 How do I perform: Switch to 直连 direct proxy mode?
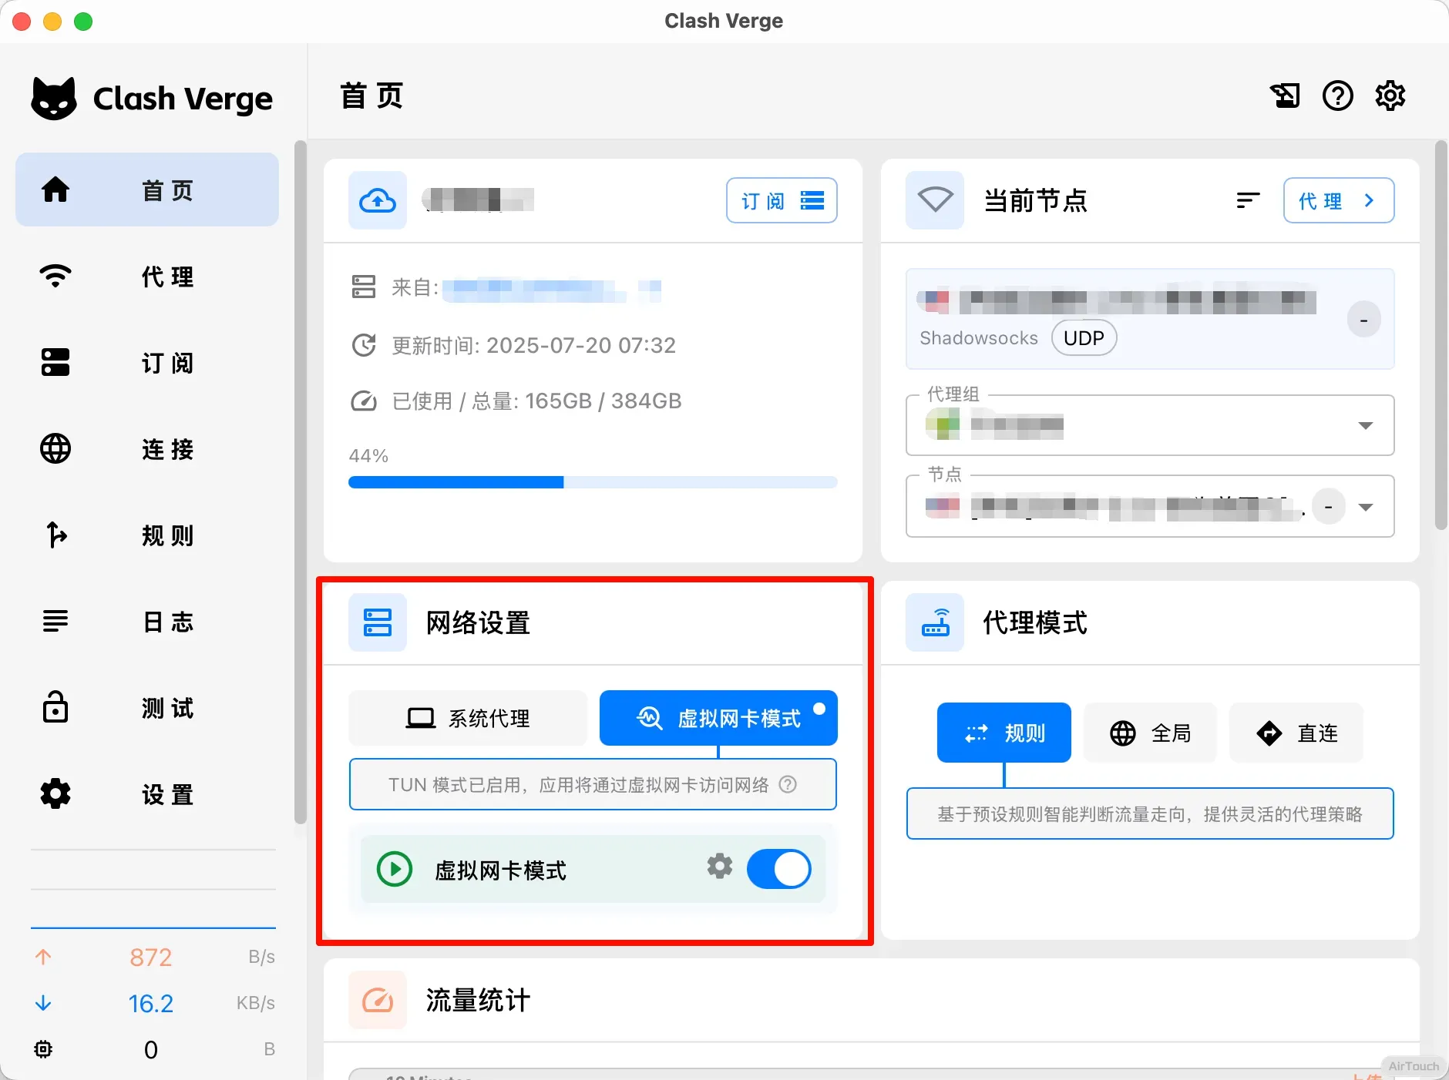(x=1296, y=733)
